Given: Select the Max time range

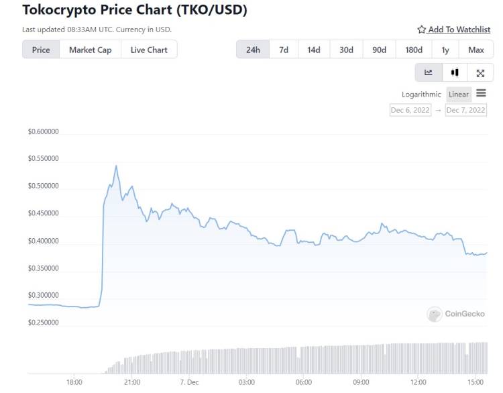Looking at the screenshot, I should (x=476, y=50).
